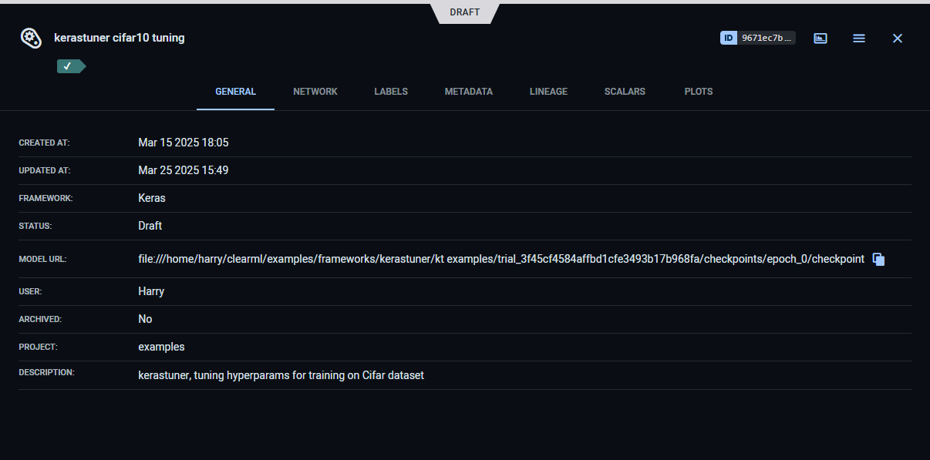Screen dimensions: 930x460
Task: Edit the description text about Cifar dataset
Action: 281,376
